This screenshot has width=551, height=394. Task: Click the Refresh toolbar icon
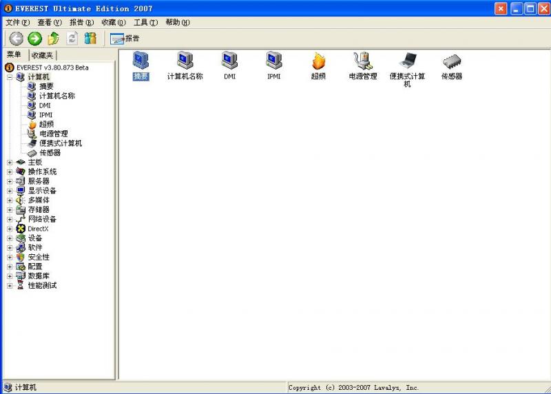[x=72, y=39]
